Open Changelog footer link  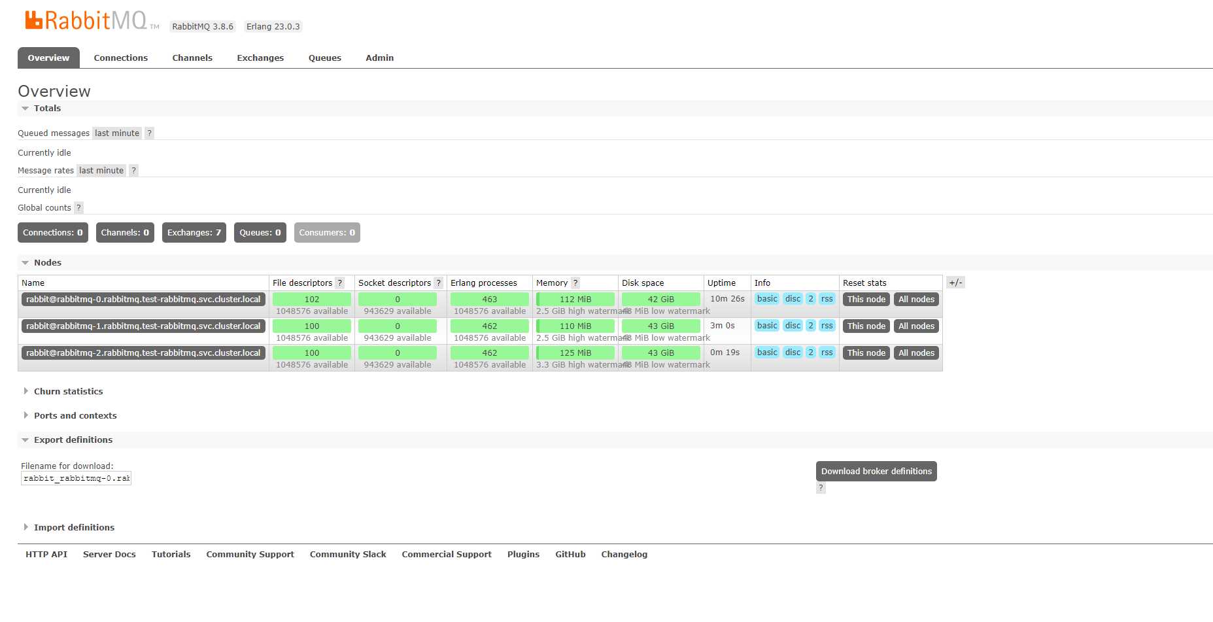(624, 555)
